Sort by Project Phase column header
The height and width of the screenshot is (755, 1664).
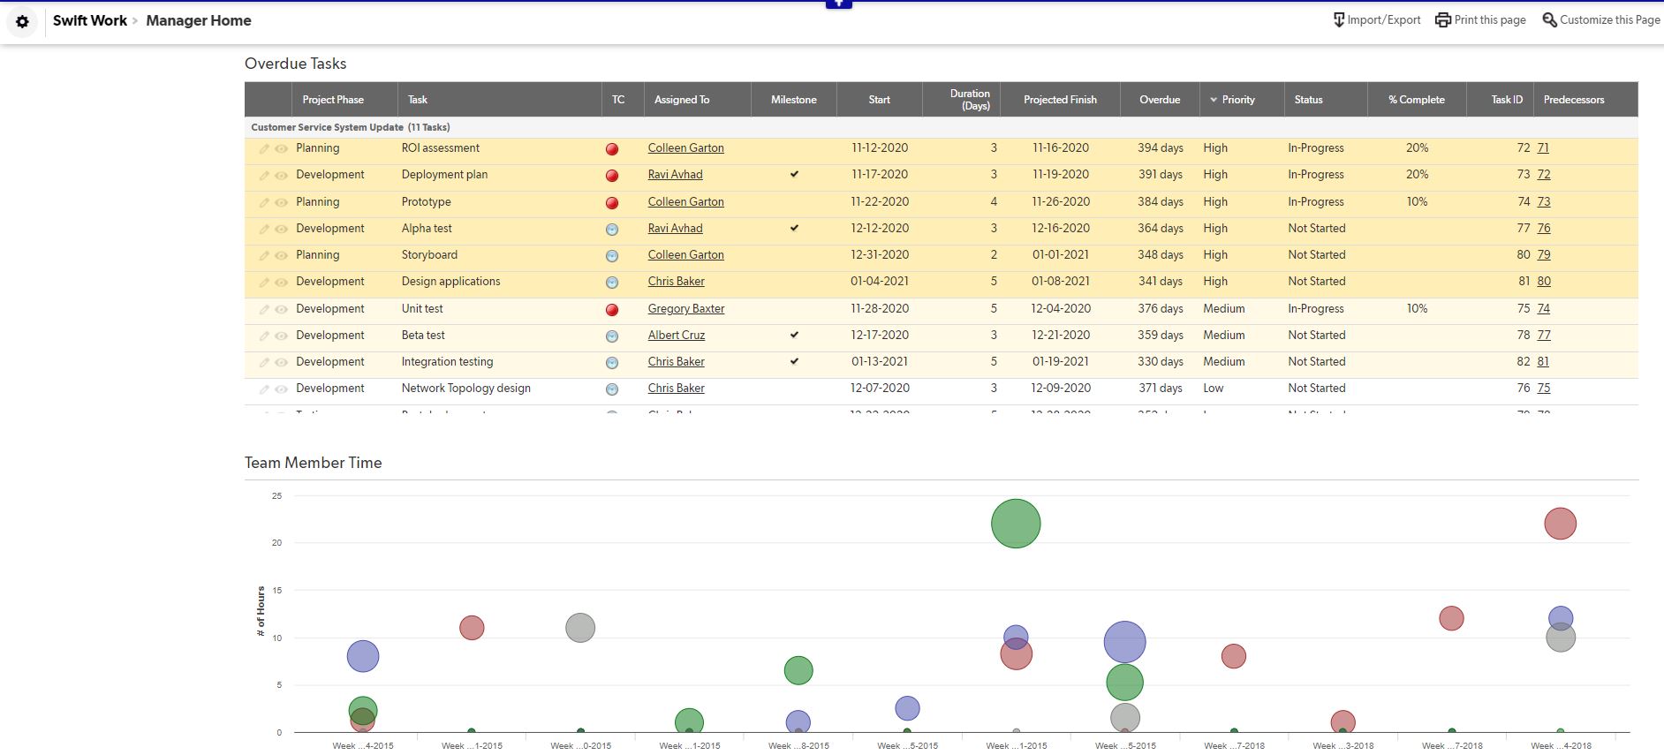(333, 100)
